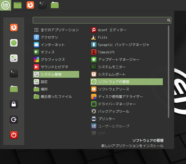This screenshot has height=164, width=186.
Task: Select 場所 category
Action: click(56, 89)
